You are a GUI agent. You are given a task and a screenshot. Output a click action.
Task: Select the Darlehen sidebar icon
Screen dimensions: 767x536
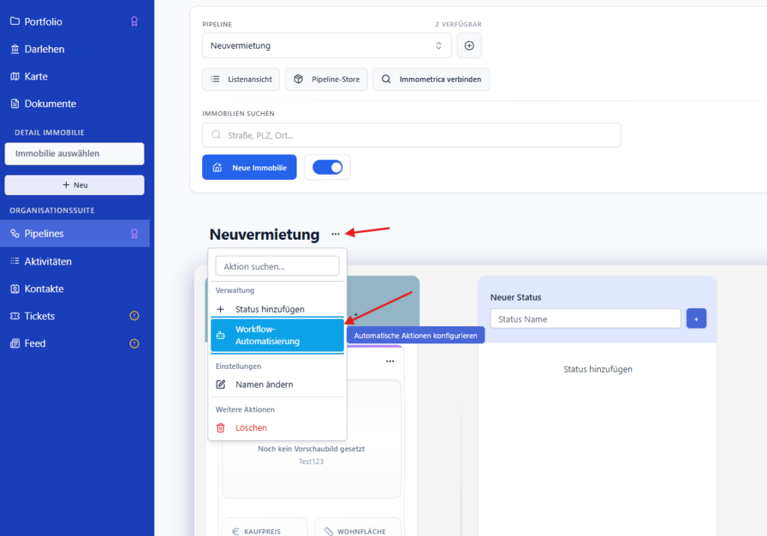(x=15, y=49)
